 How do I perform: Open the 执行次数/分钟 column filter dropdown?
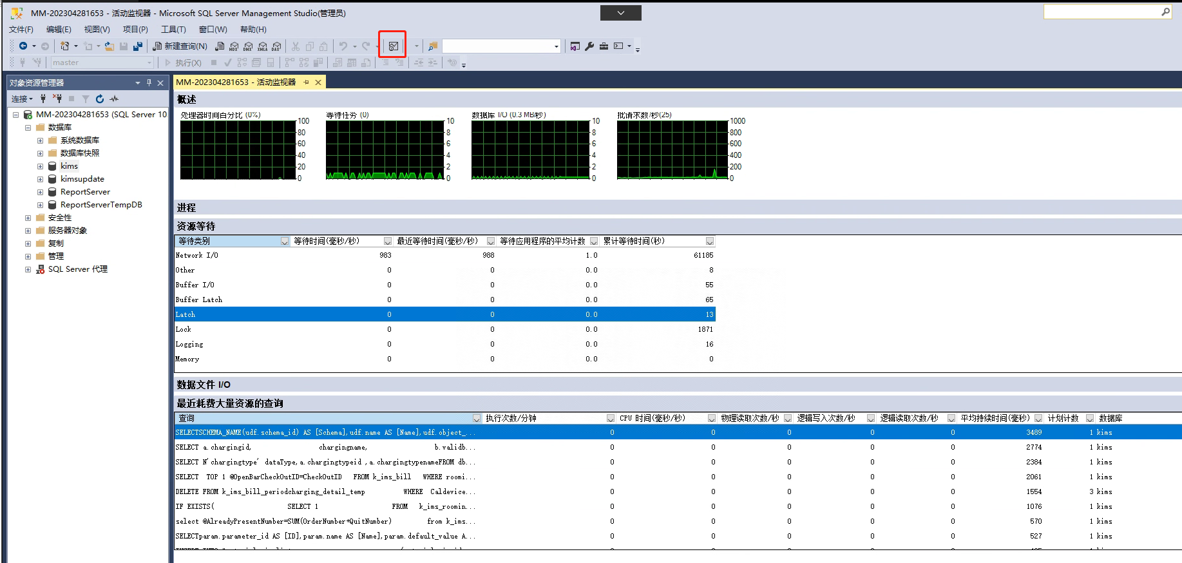[x=611, y=418]
